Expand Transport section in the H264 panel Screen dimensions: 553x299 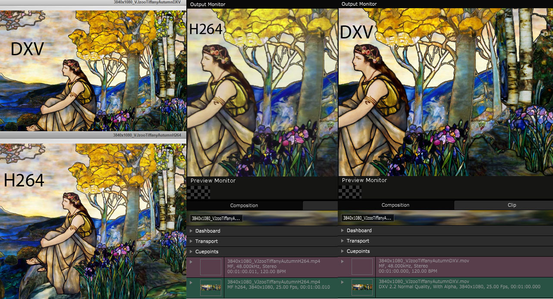192,241
